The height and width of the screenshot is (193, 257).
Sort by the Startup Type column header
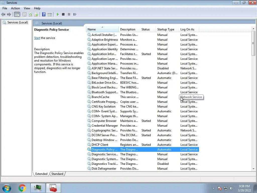pos(167,29)
